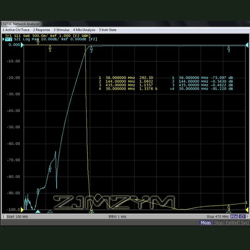Screen dimensions: 250x250
Task: Click the cyan reference arrow at right edge
Action: click(247, 45)
